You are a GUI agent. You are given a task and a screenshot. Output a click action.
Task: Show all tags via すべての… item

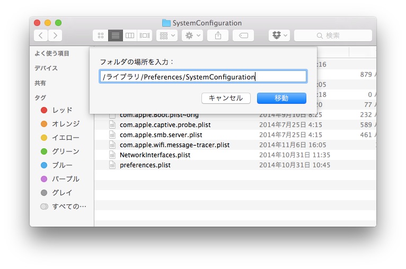(64, 207)
